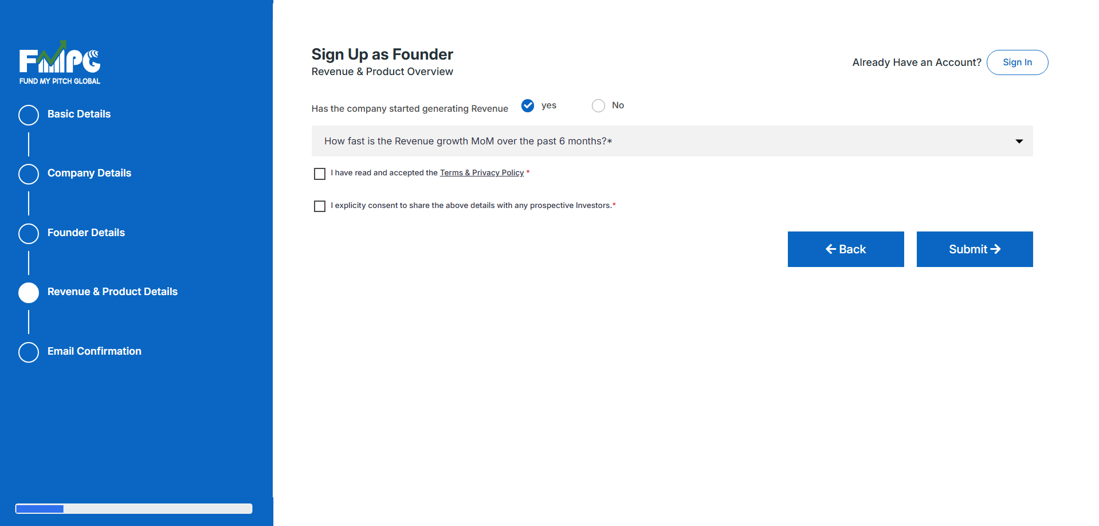
Task: Click the Founder Details step label
Action: 86,233
